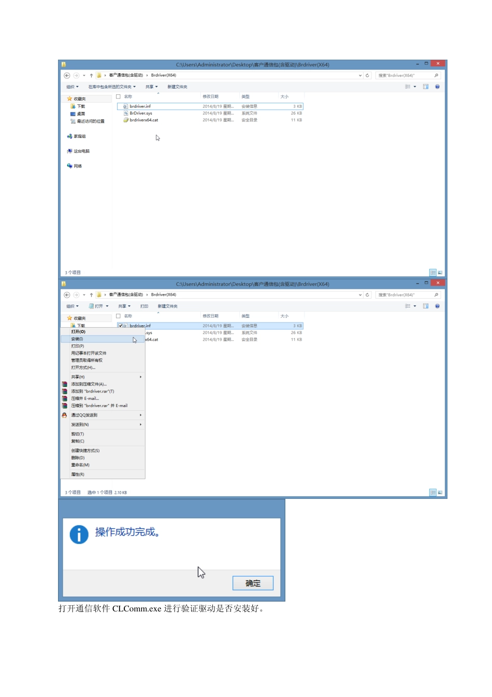Click Back arrow in window without context menu
The width and height of the screenshot is (492, 697).
[x=67, y=75]
